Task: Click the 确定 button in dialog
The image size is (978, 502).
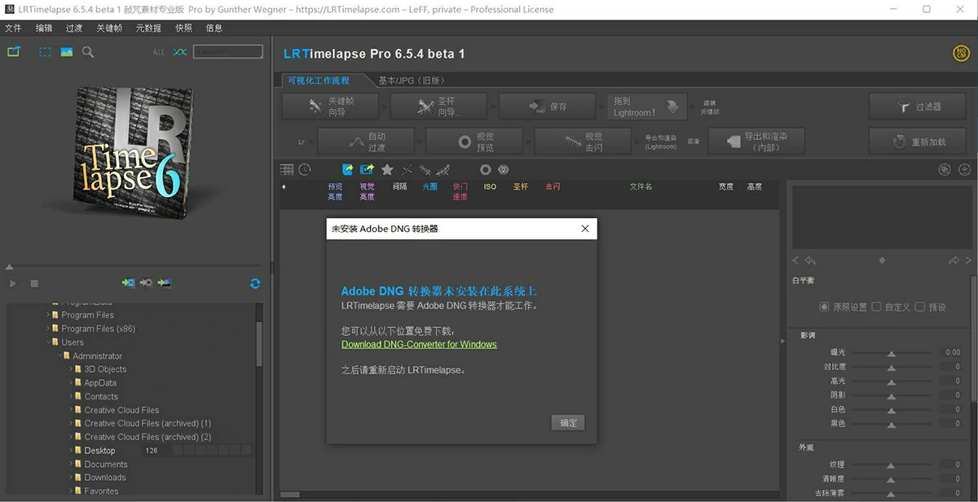Action: pyautogui.click(x=568, y=423)
